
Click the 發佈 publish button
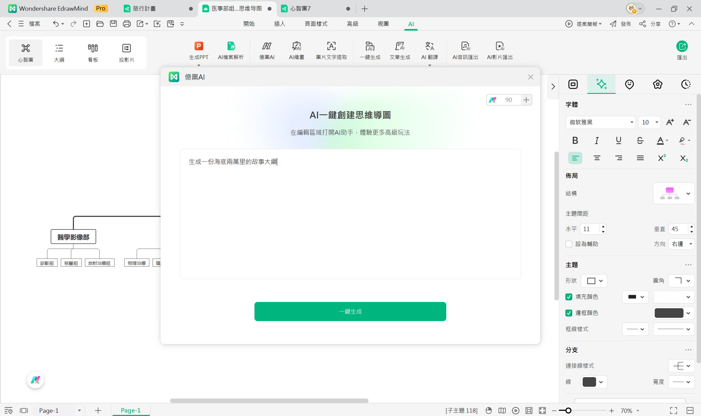click(x=625, y=24)
